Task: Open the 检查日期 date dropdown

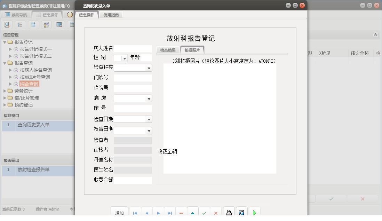Action: click(149, 119)
